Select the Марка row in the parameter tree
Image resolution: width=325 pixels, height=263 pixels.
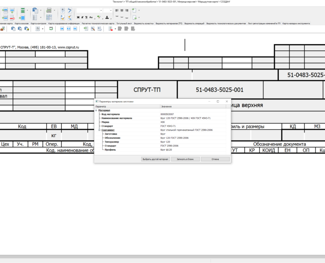105,122
